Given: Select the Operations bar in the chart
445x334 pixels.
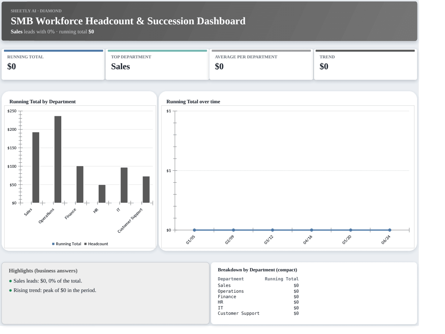Looking at the screenshot, I should tap(58, 159).
